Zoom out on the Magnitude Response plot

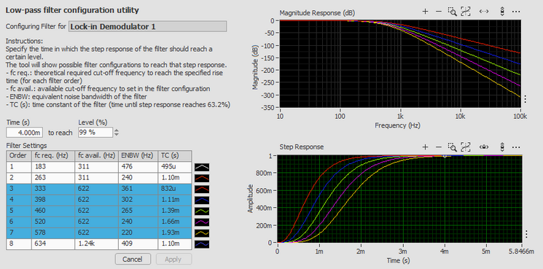coord(439,12)
